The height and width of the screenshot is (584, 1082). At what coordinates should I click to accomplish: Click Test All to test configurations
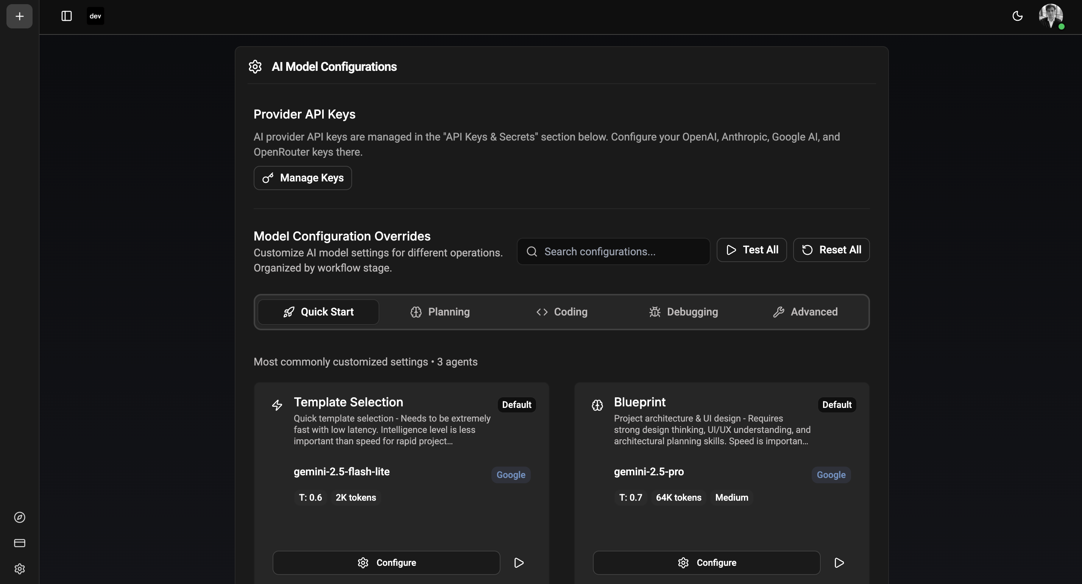(x=751, y=250)
